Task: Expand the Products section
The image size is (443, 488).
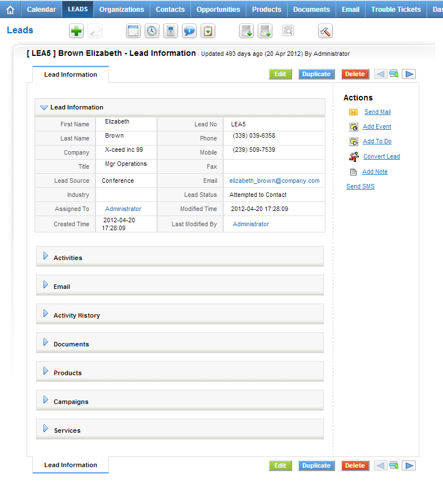Action: pyautogui.click(x=46, y=371)
